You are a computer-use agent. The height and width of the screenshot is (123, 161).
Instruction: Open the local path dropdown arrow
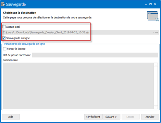click(153, 32)
